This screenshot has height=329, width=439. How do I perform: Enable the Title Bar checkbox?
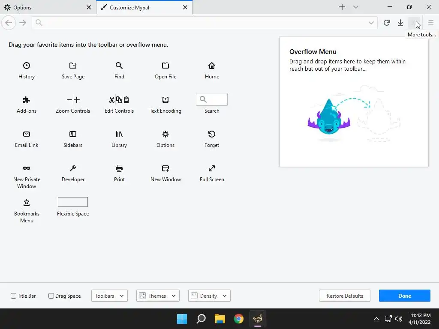pos(13,296)
